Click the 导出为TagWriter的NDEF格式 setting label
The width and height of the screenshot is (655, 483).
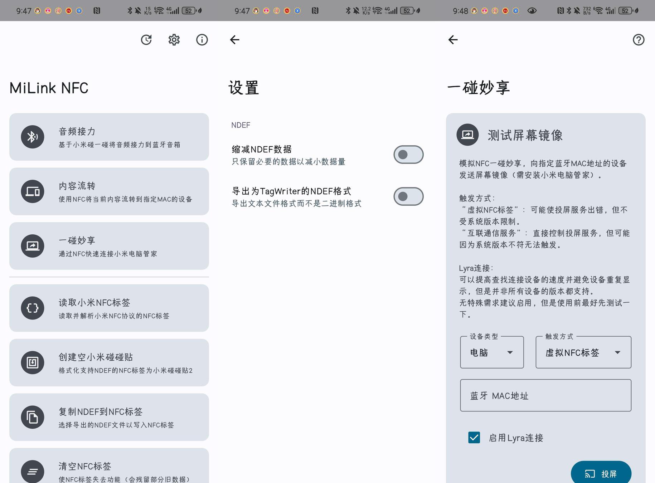(291, 191)
